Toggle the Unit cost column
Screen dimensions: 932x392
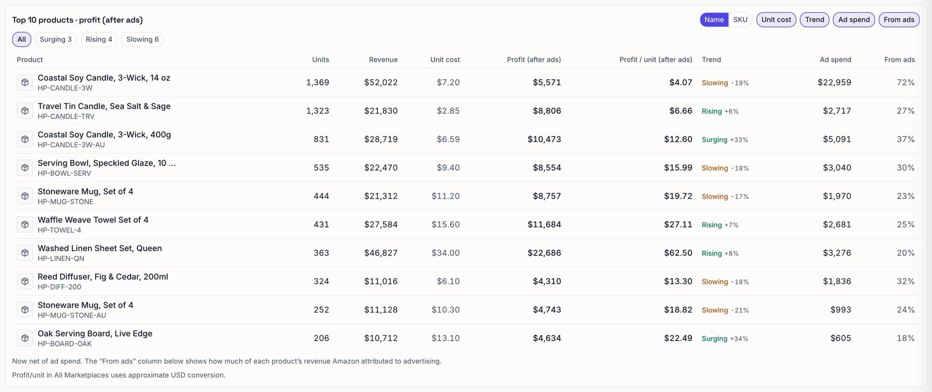pyautogui.click(x=776, y=20)
